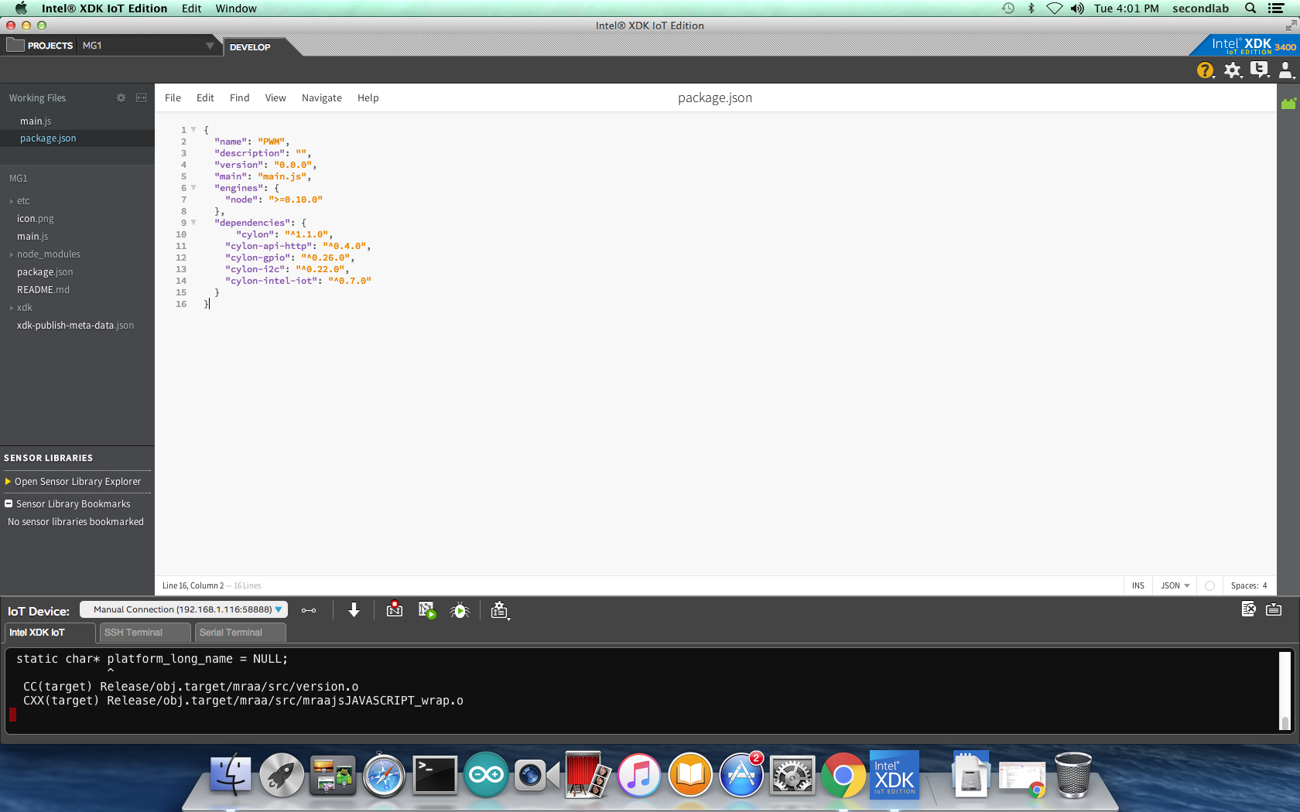Collapse the engines block fold at line 6
The height and width of the screenshot is (812, 1300).
coord(193,188)
